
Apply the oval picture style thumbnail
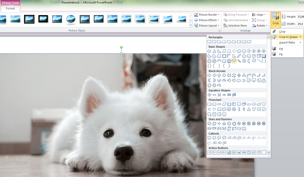71,19
